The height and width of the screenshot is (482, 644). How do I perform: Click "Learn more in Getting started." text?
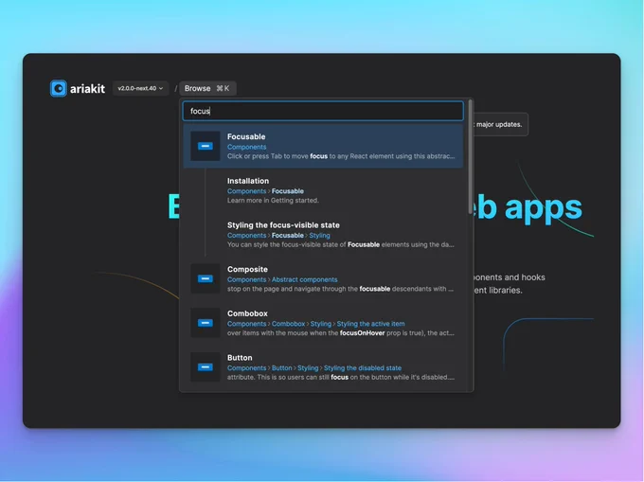coord(273,201)
